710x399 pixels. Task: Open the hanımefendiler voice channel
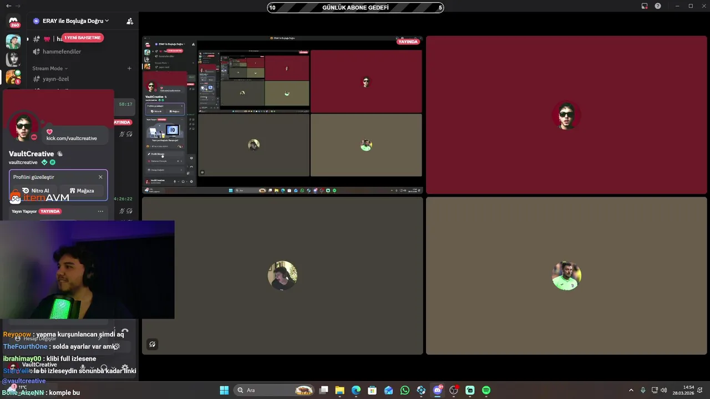[62, 52]
